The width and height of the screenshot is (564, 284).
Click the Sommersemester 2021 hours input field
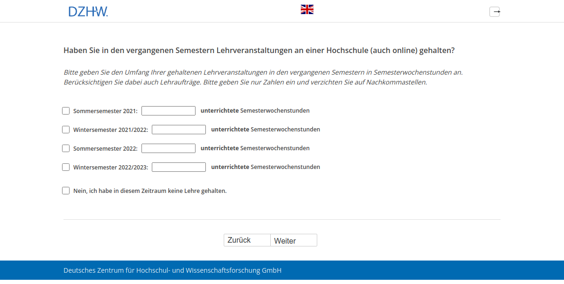pyautogui.click(x=168, y=110)
